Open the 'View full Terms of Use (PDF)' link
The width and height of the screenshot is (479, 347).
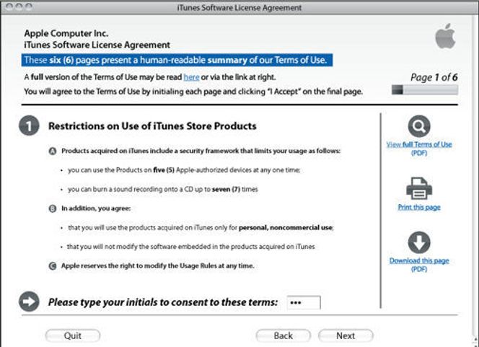[419, 149]
